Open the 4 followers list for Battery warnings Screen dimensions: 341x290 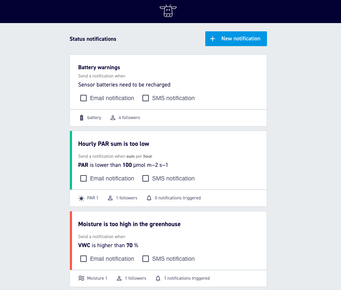[x=128, y=117]
